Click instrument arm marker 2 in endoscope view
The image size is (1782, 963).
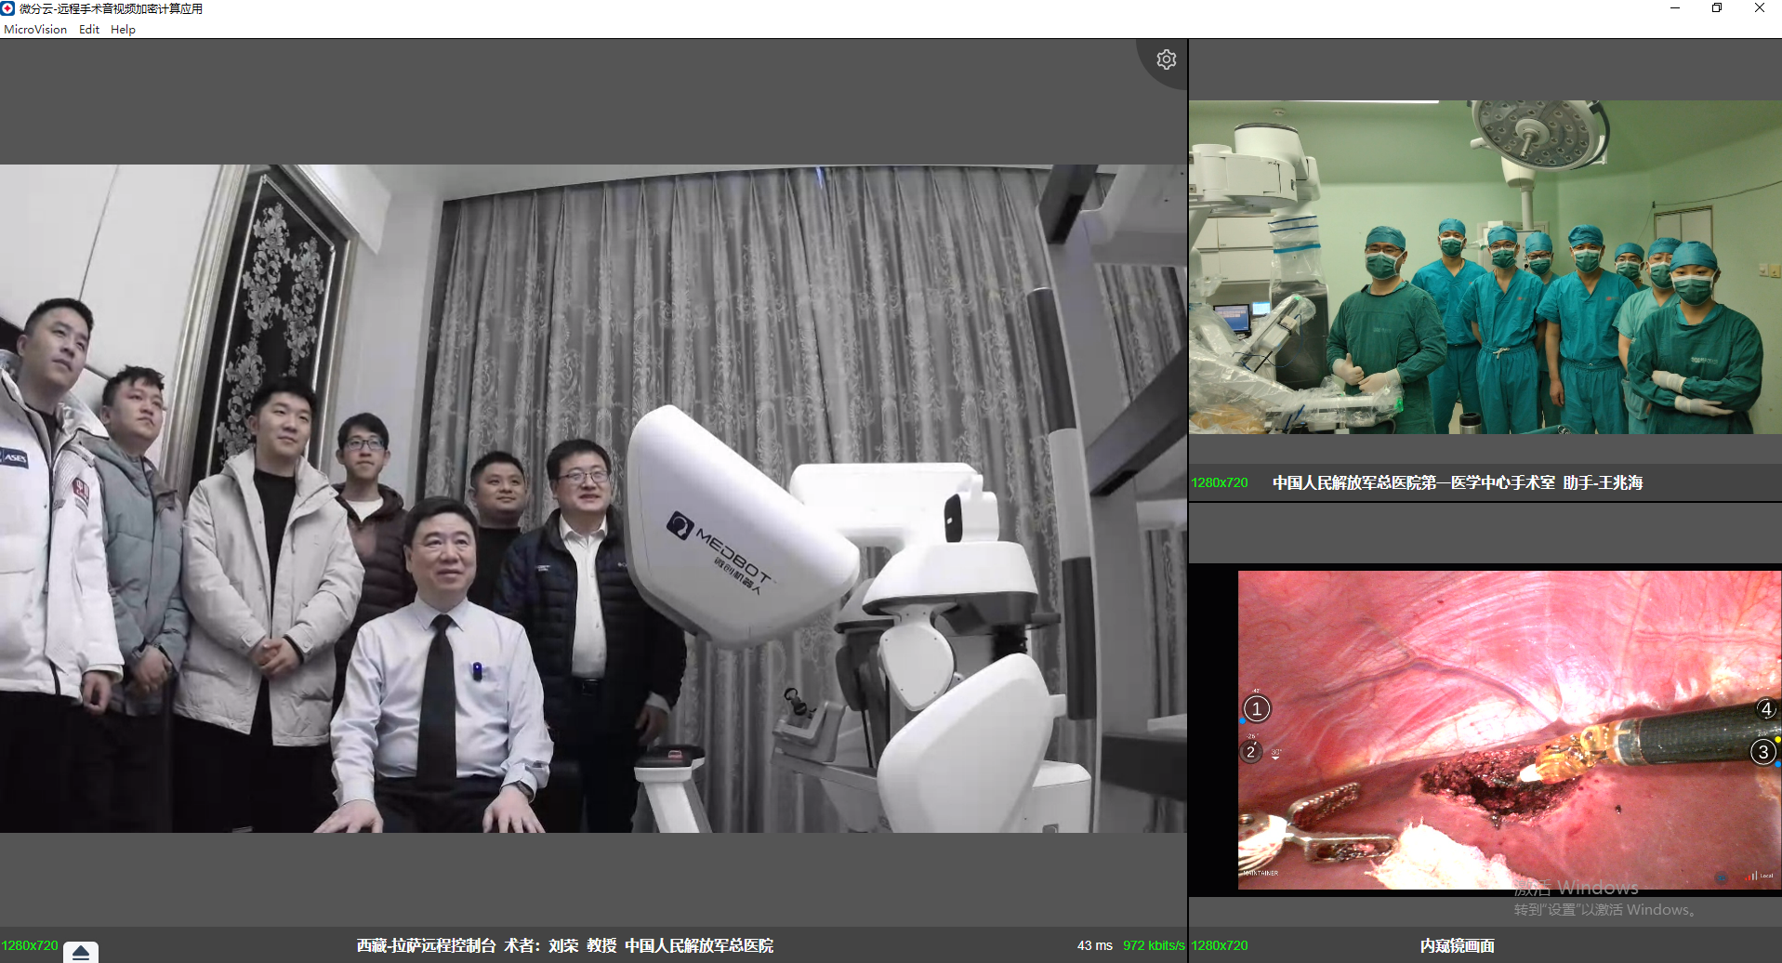[x=1251, y=751]
